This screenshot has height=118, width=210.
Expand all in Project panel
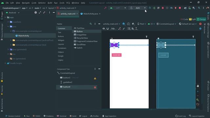(x=40, y=12)
